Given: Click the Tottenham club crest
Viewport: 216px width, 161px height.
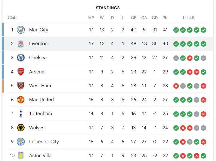Looking at the screenshot, I should [21, 114].
